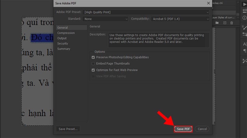Click the new item plus icon
247x138 pixels.
[x=225, y=23]
